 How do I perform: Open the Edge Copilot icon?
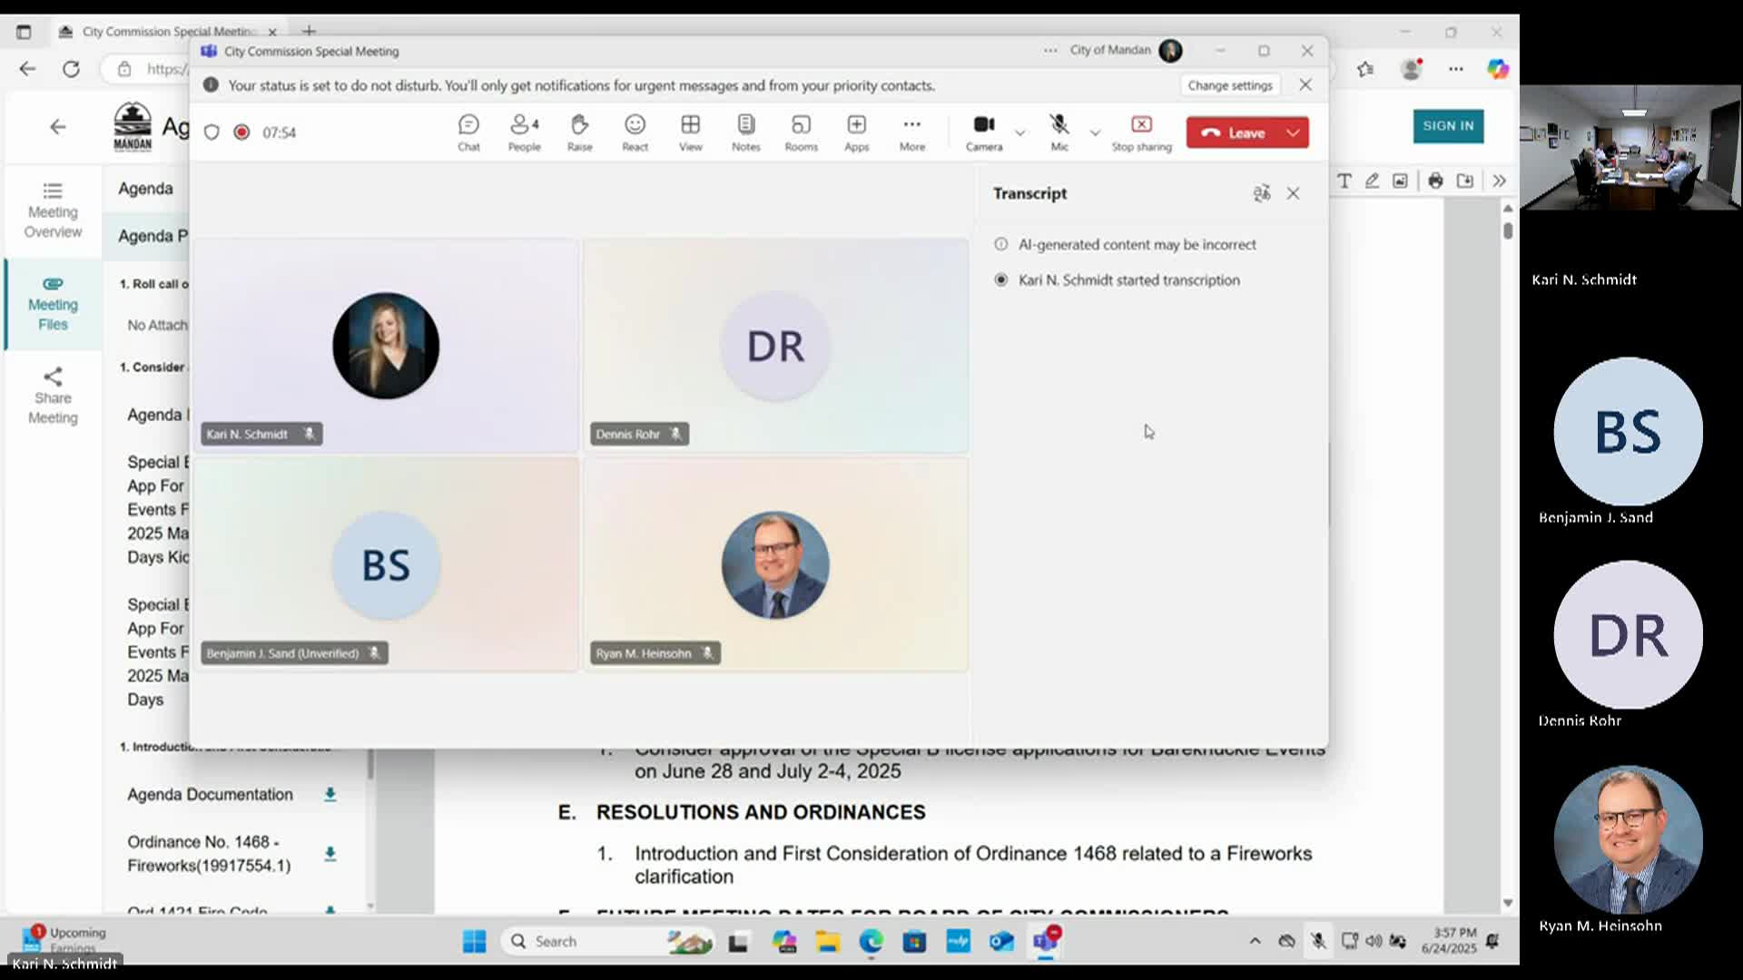click(x=1498, y=69)
